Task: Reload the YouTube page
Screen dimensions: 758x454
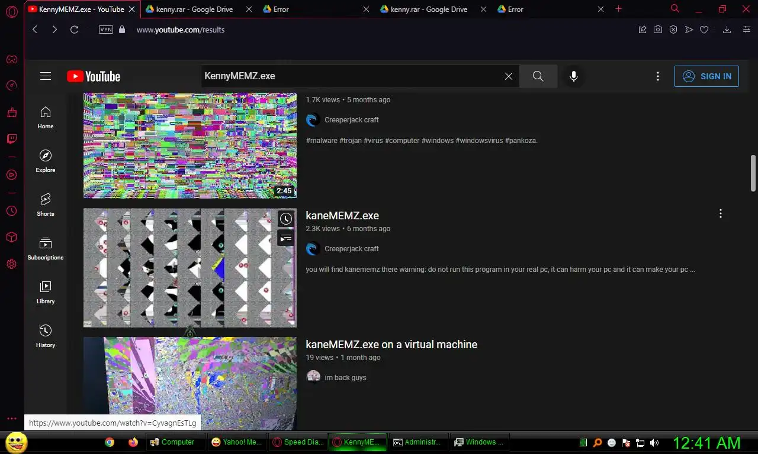Action: [74, 30]
